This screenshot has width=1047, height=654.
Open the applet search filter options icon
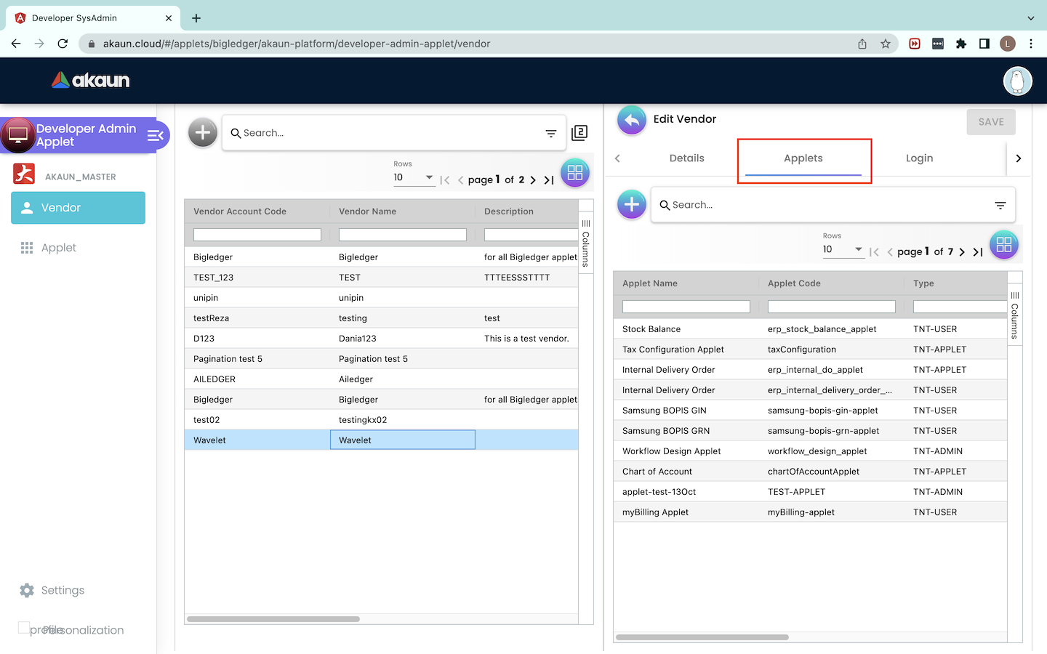click(x=1000, y=206)
